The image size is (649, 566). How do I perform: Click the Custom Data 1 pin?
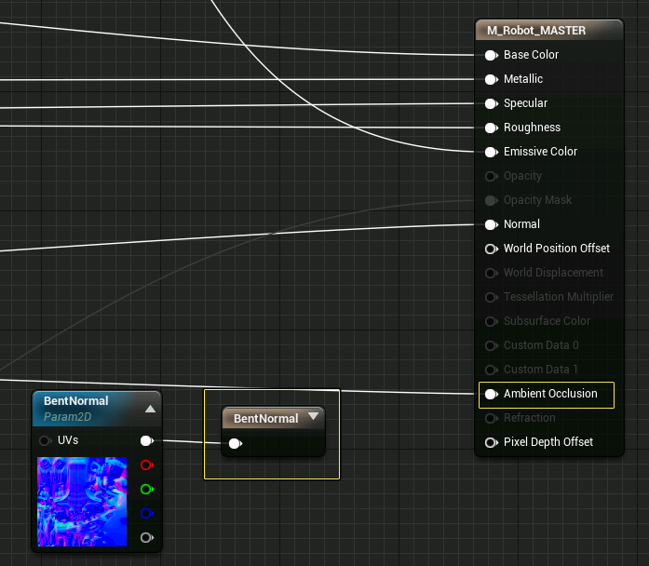492,370
